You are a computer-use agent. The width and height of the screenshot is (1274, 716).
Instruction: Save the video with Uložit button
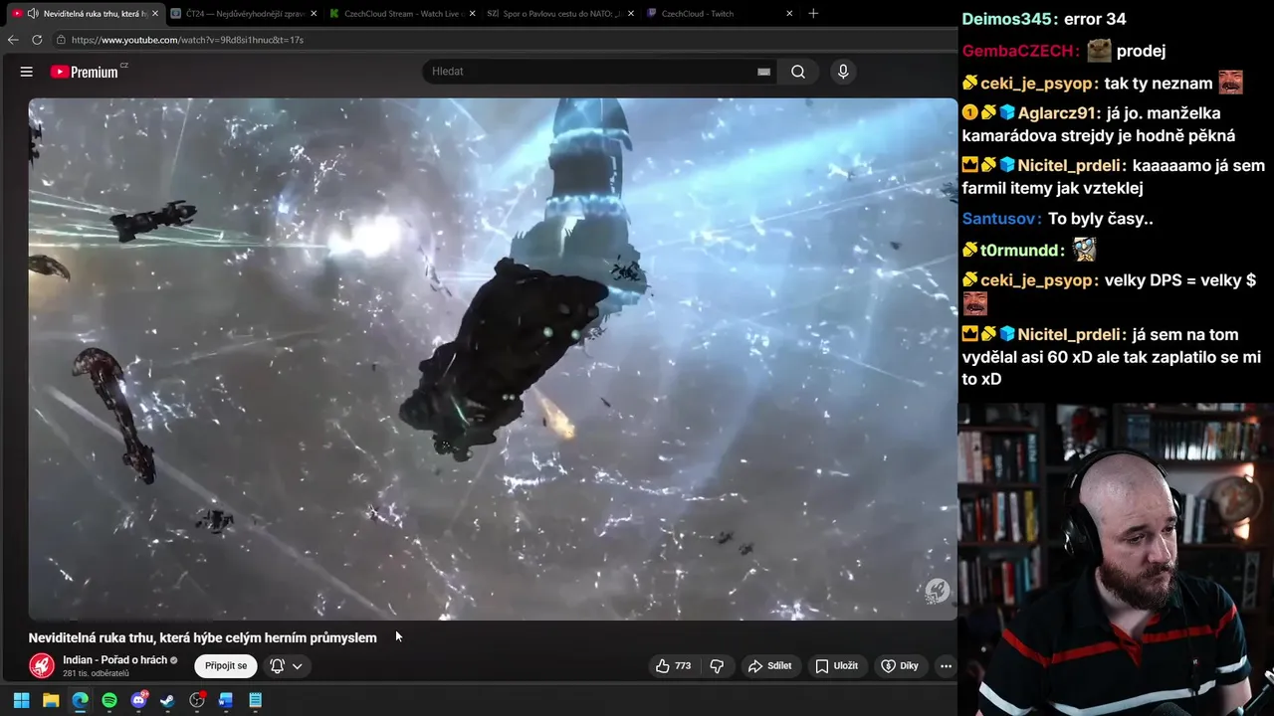(x=836, y=665)
